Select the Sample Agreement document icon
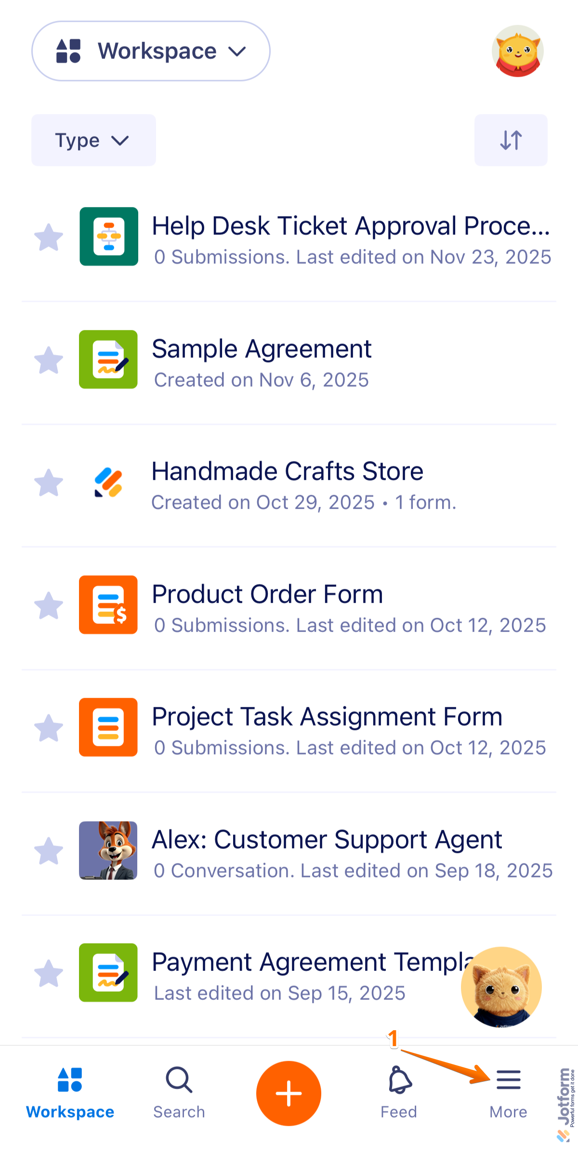The width and height of the screenshot is (578, 1157). pos(108,360)
